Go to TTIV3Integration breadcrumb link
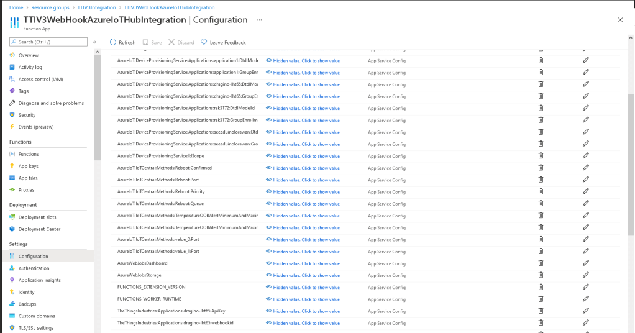 click(96, 7)
